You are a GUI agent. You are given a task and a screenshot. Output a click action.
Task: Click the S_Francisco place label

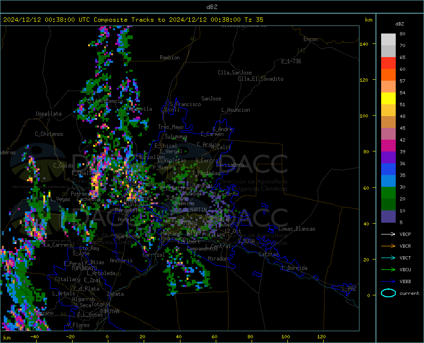tap(186, 104)
